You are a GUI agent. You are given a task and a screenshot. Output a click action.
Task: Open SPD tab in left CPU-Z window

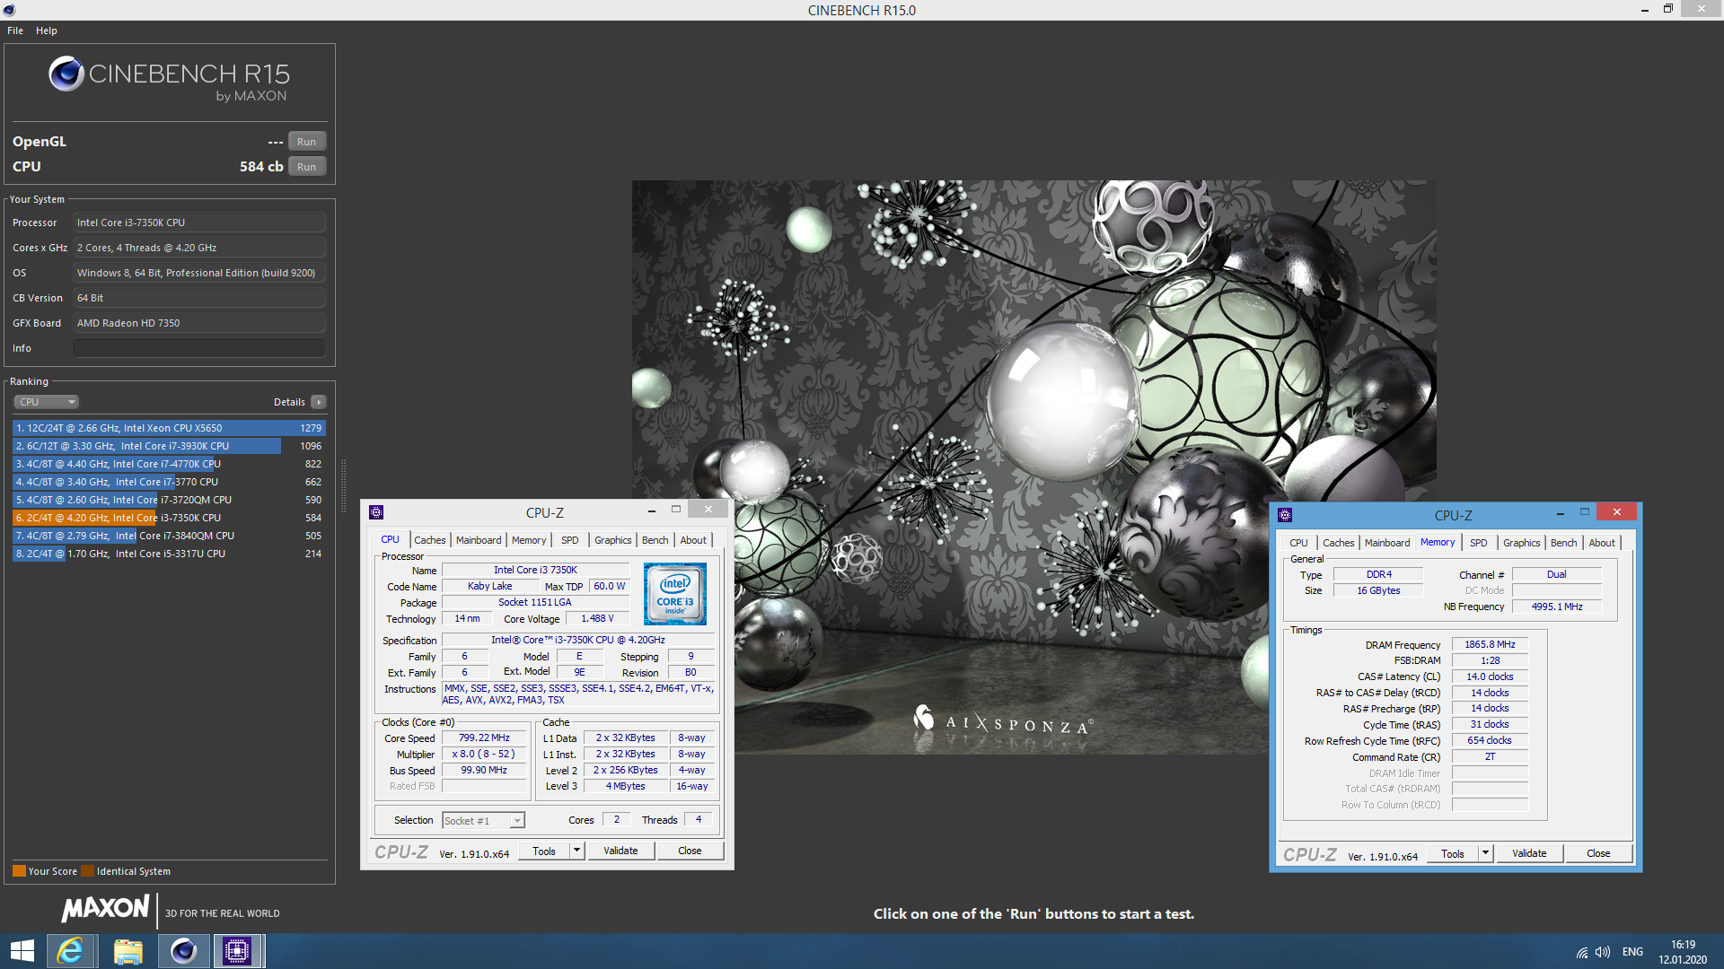coord(570,540)
